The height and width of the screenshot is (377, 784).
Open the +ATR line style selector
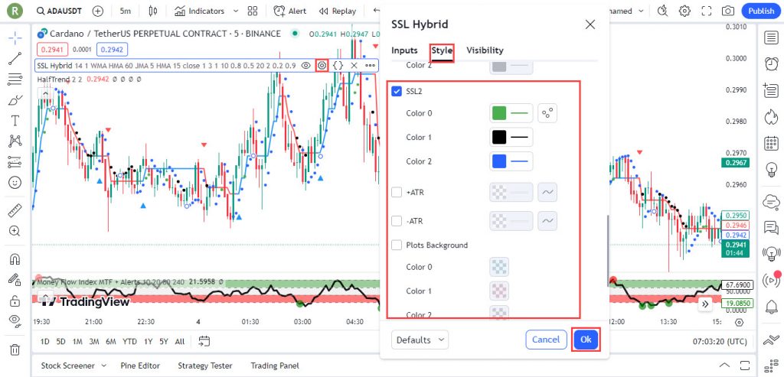547,192
